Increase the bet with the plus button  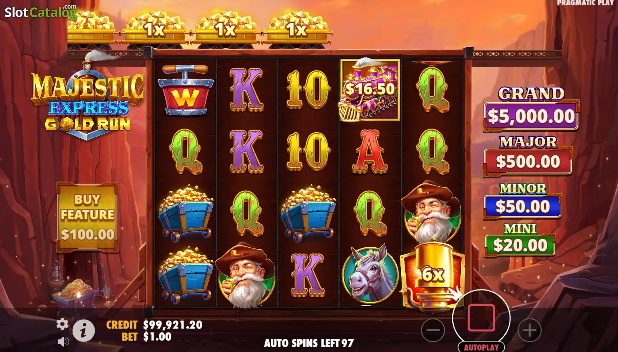pyautogui.click(x=529, y=330)
